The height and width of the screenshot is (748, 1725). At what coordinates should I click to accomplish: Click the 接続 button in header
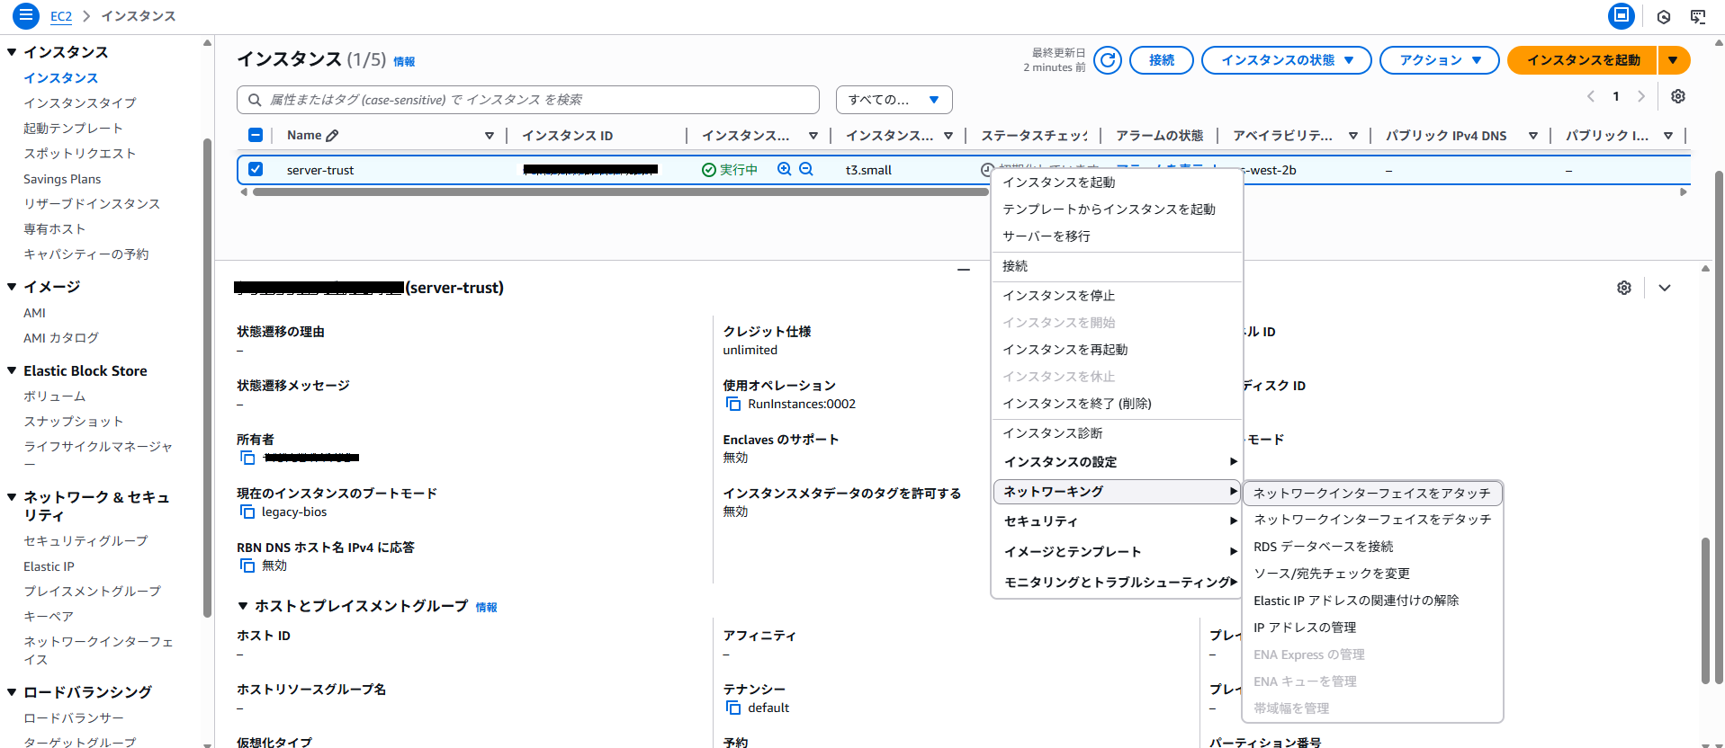click(1161, 60)
